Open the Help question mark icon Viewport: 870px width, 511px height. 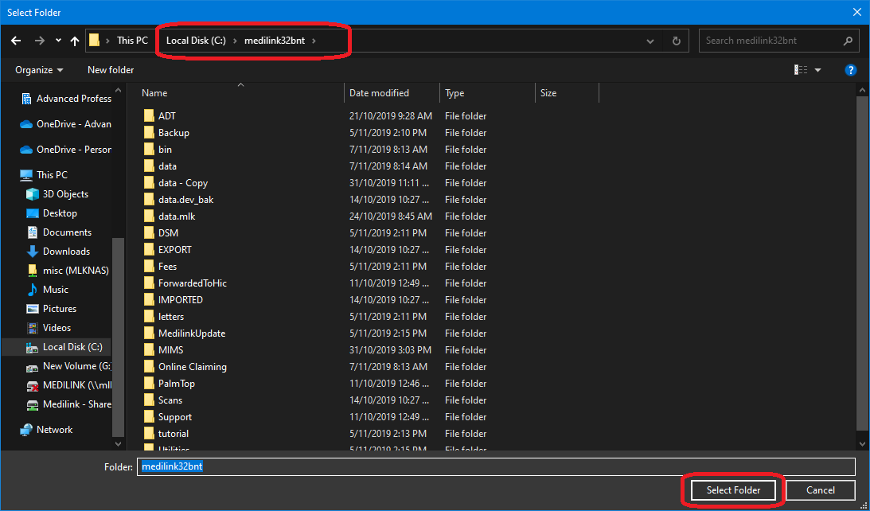(851, 70)
